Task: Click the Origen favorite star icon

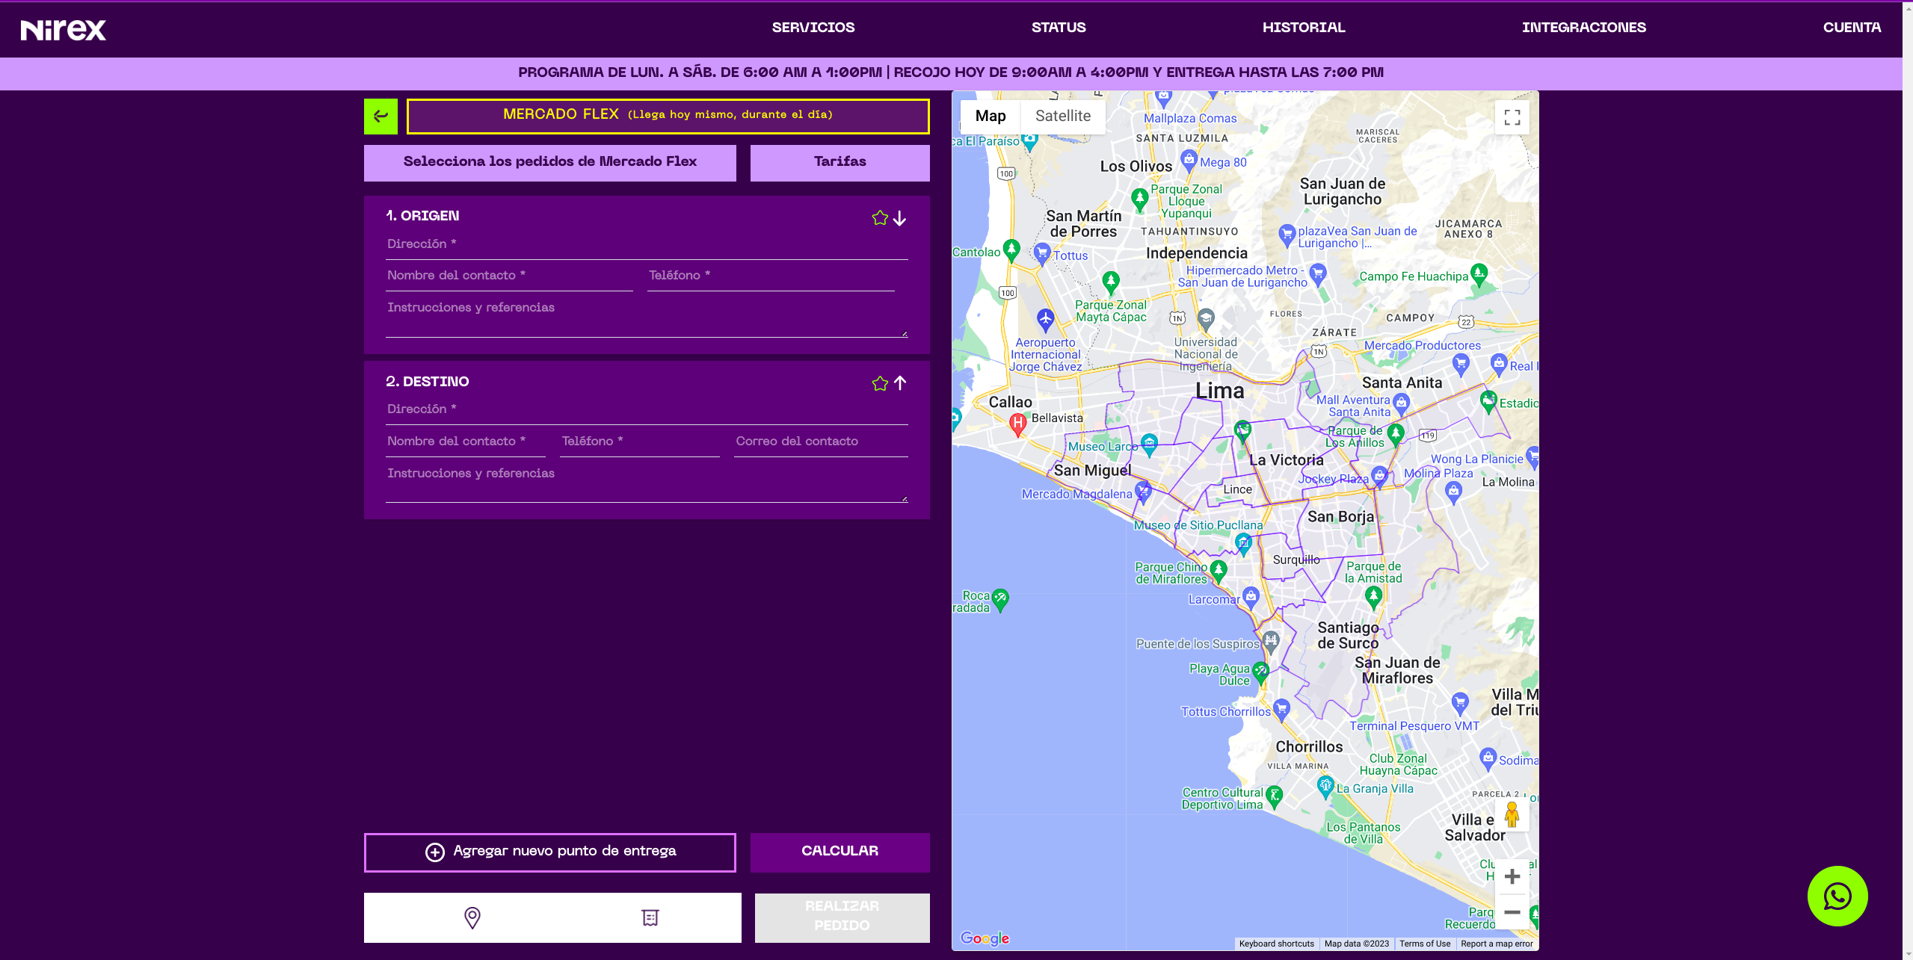Action: (879, 217)
